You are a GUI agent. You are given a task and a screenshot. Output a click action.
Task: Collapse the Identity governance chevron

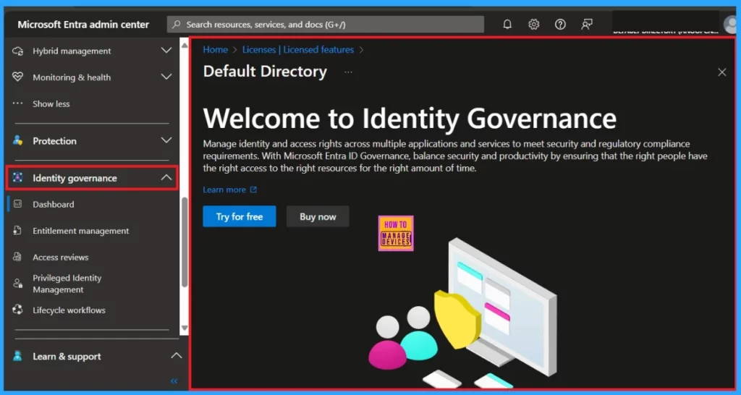coord(166,178)
